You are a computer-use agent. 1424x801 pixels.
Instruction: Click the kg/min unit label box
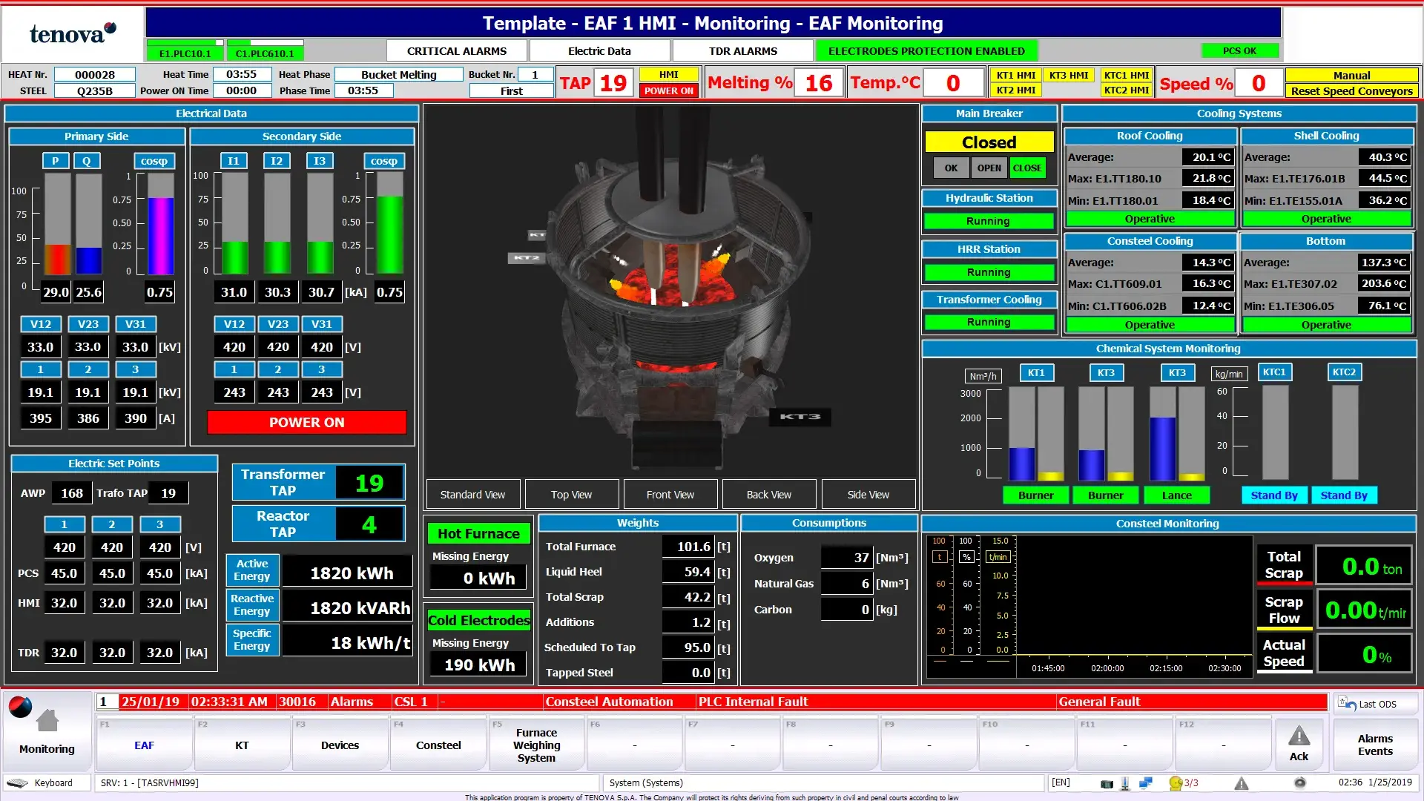pyautogui.click(x=1229, y=375)
